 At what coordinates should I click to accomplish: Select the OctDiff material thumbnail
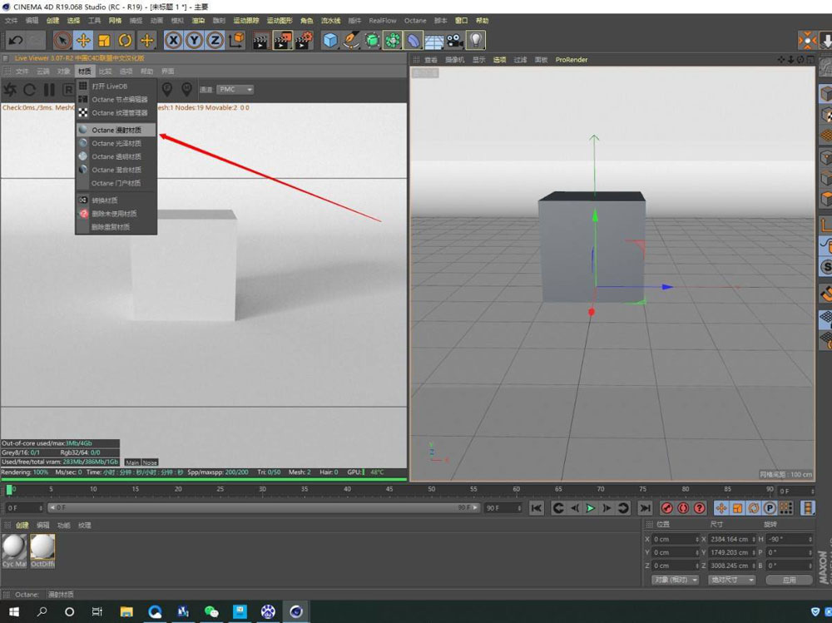point(42,551)
